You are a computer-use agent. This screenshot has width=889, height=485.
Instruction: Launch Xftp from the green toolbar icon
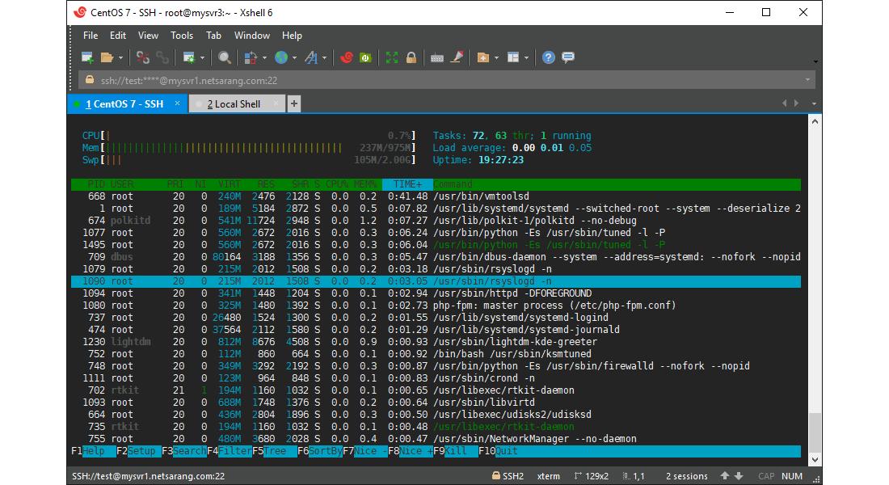tap(365, 57)
